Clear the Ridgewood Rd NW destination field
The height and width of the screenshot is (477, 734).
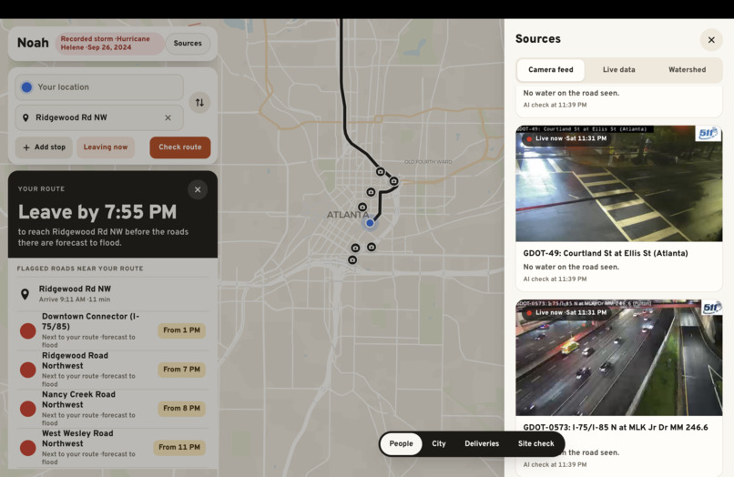tap(168, 118)
